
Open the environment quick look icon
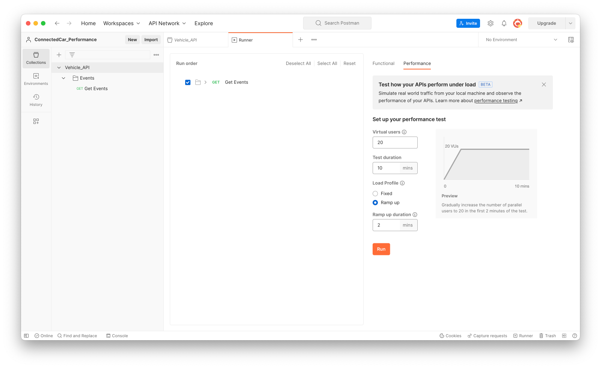[x=571, y=40]
